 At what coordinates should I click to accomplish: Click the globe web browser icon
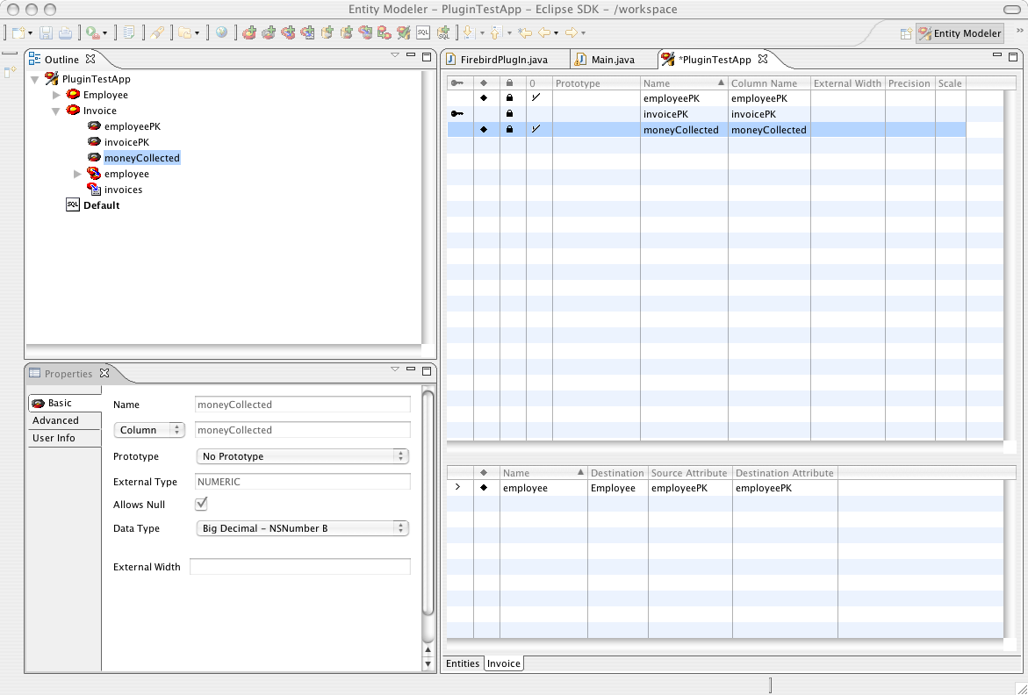(x=221, y=32)
